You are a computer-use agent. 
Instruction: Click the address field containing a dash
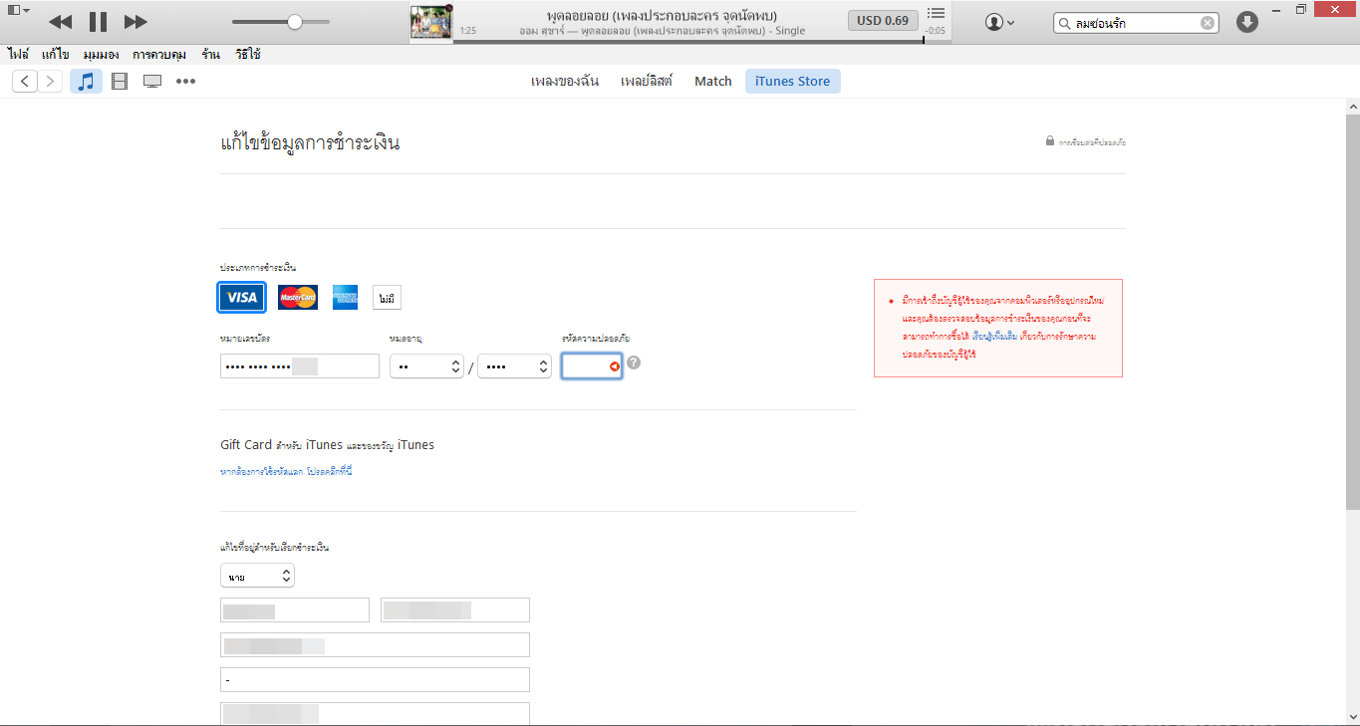(x=375, y=679)
